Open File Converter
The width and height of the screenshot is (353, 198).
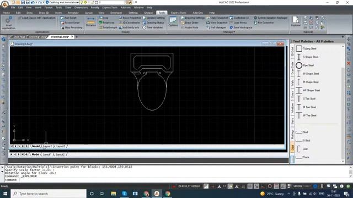[264, 23]
